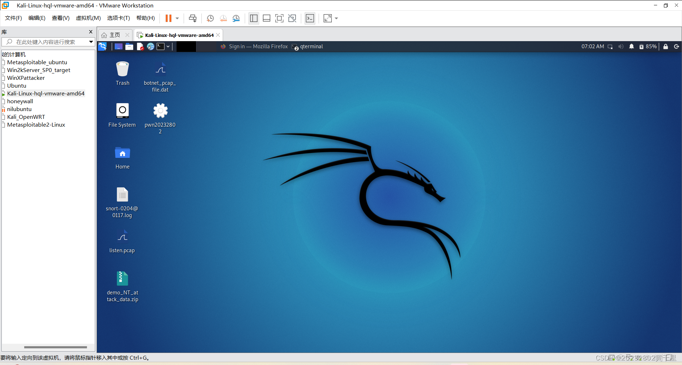Screen dimensions: 682x365
Task: Open the snapshot manager
Action: click(x=236, y=18)
